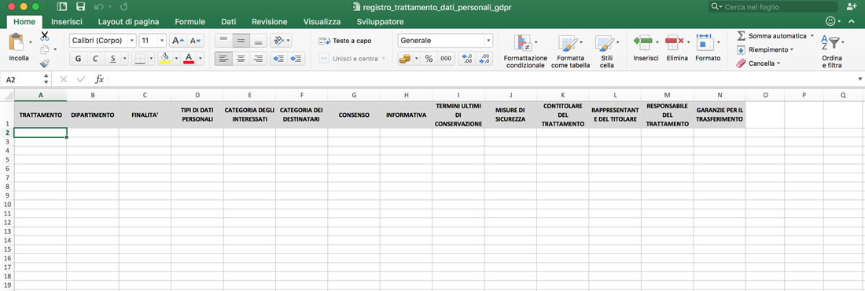This screenshot has width=865, height=291.
Task: Click the Elimina cells icon
Action: point(675,42)
